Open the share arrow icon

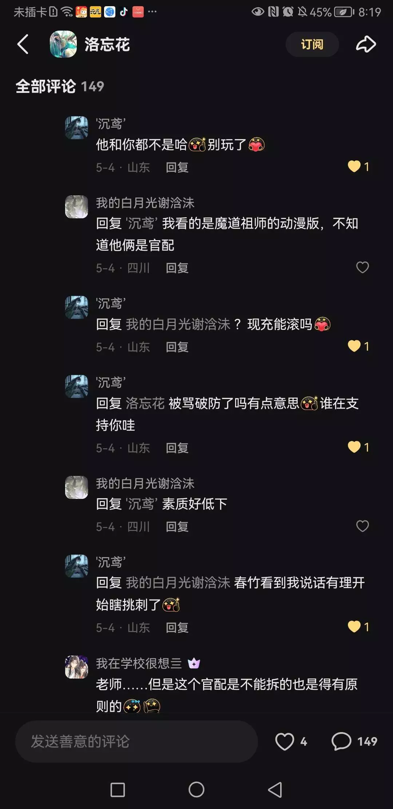pyautogui.click(x=366, y=44)
